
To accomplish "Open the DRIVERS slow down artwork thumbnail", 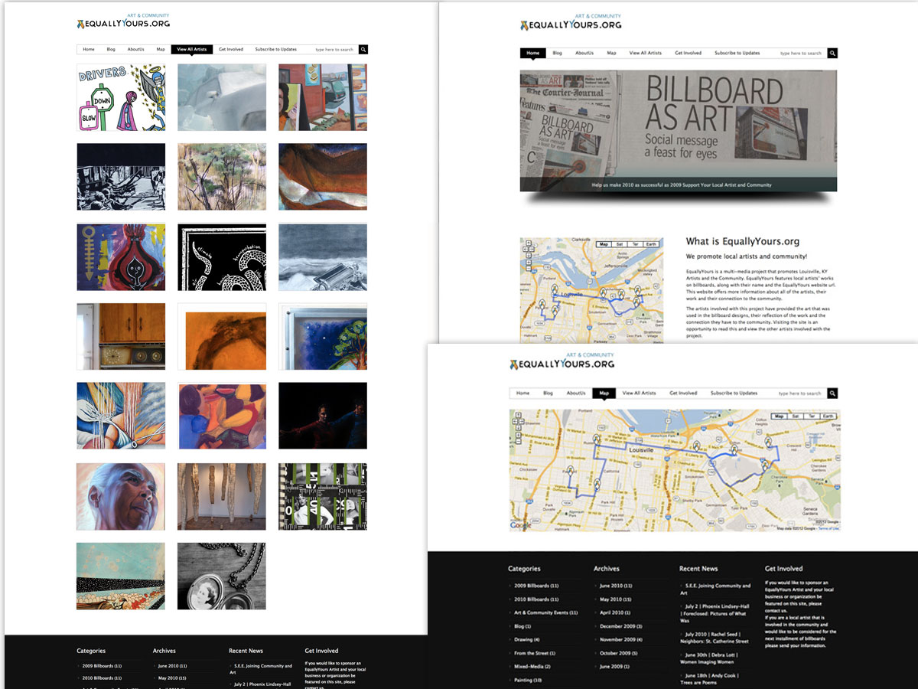I will 120,97.
